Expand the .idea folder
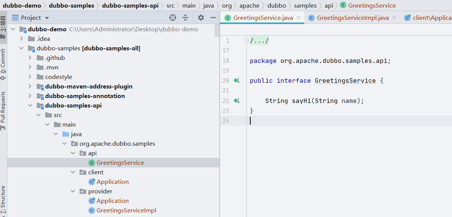The width and height of the screenshot is (452, 217). click(22, 39)
